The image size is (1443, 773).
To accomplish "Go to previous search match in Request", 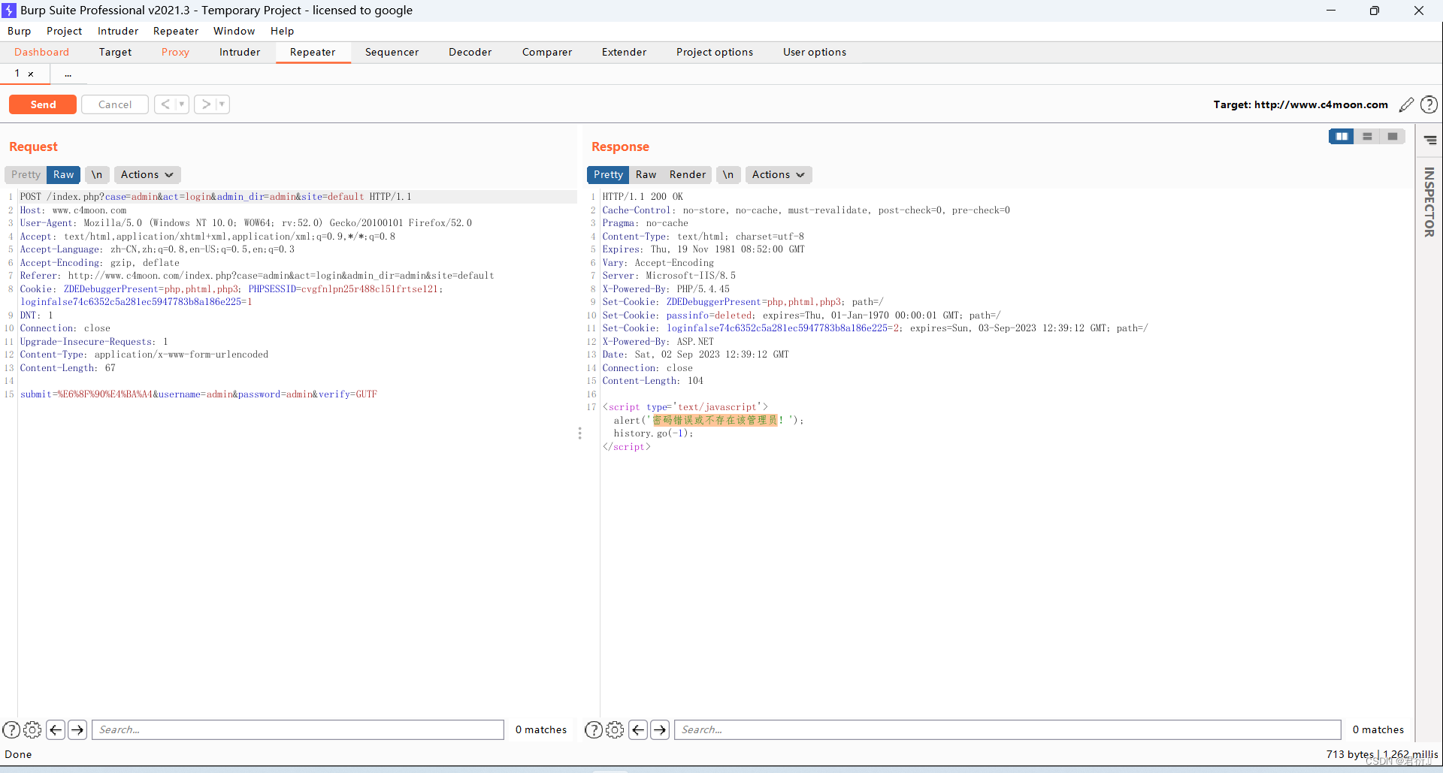I will pos(56,729).
